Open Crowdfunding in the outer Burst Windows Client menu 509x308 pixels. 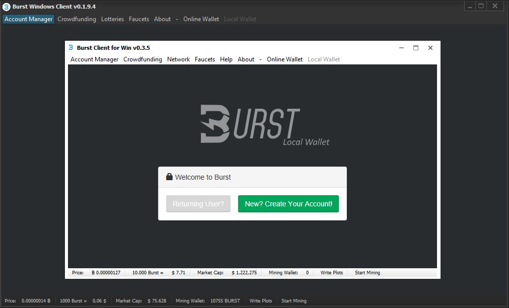point(77,19)
